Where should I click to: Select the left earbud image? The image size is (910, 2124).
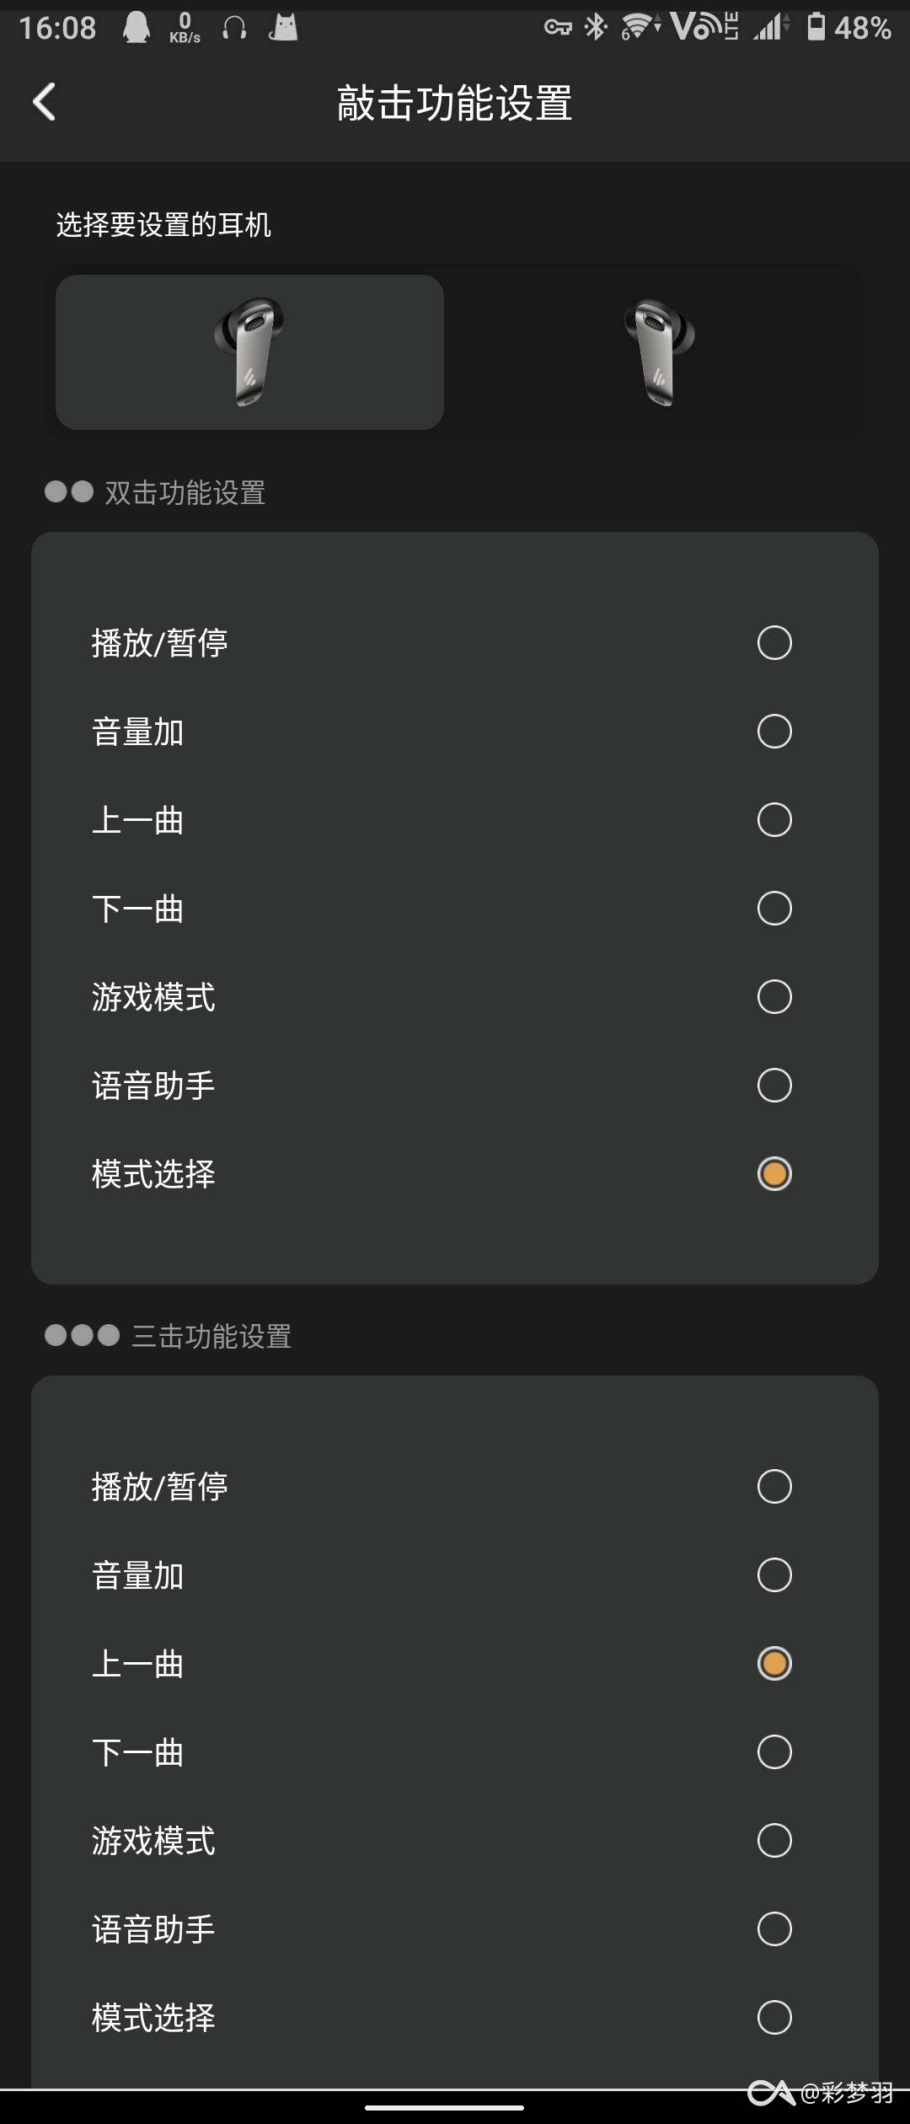coord(249,352)
